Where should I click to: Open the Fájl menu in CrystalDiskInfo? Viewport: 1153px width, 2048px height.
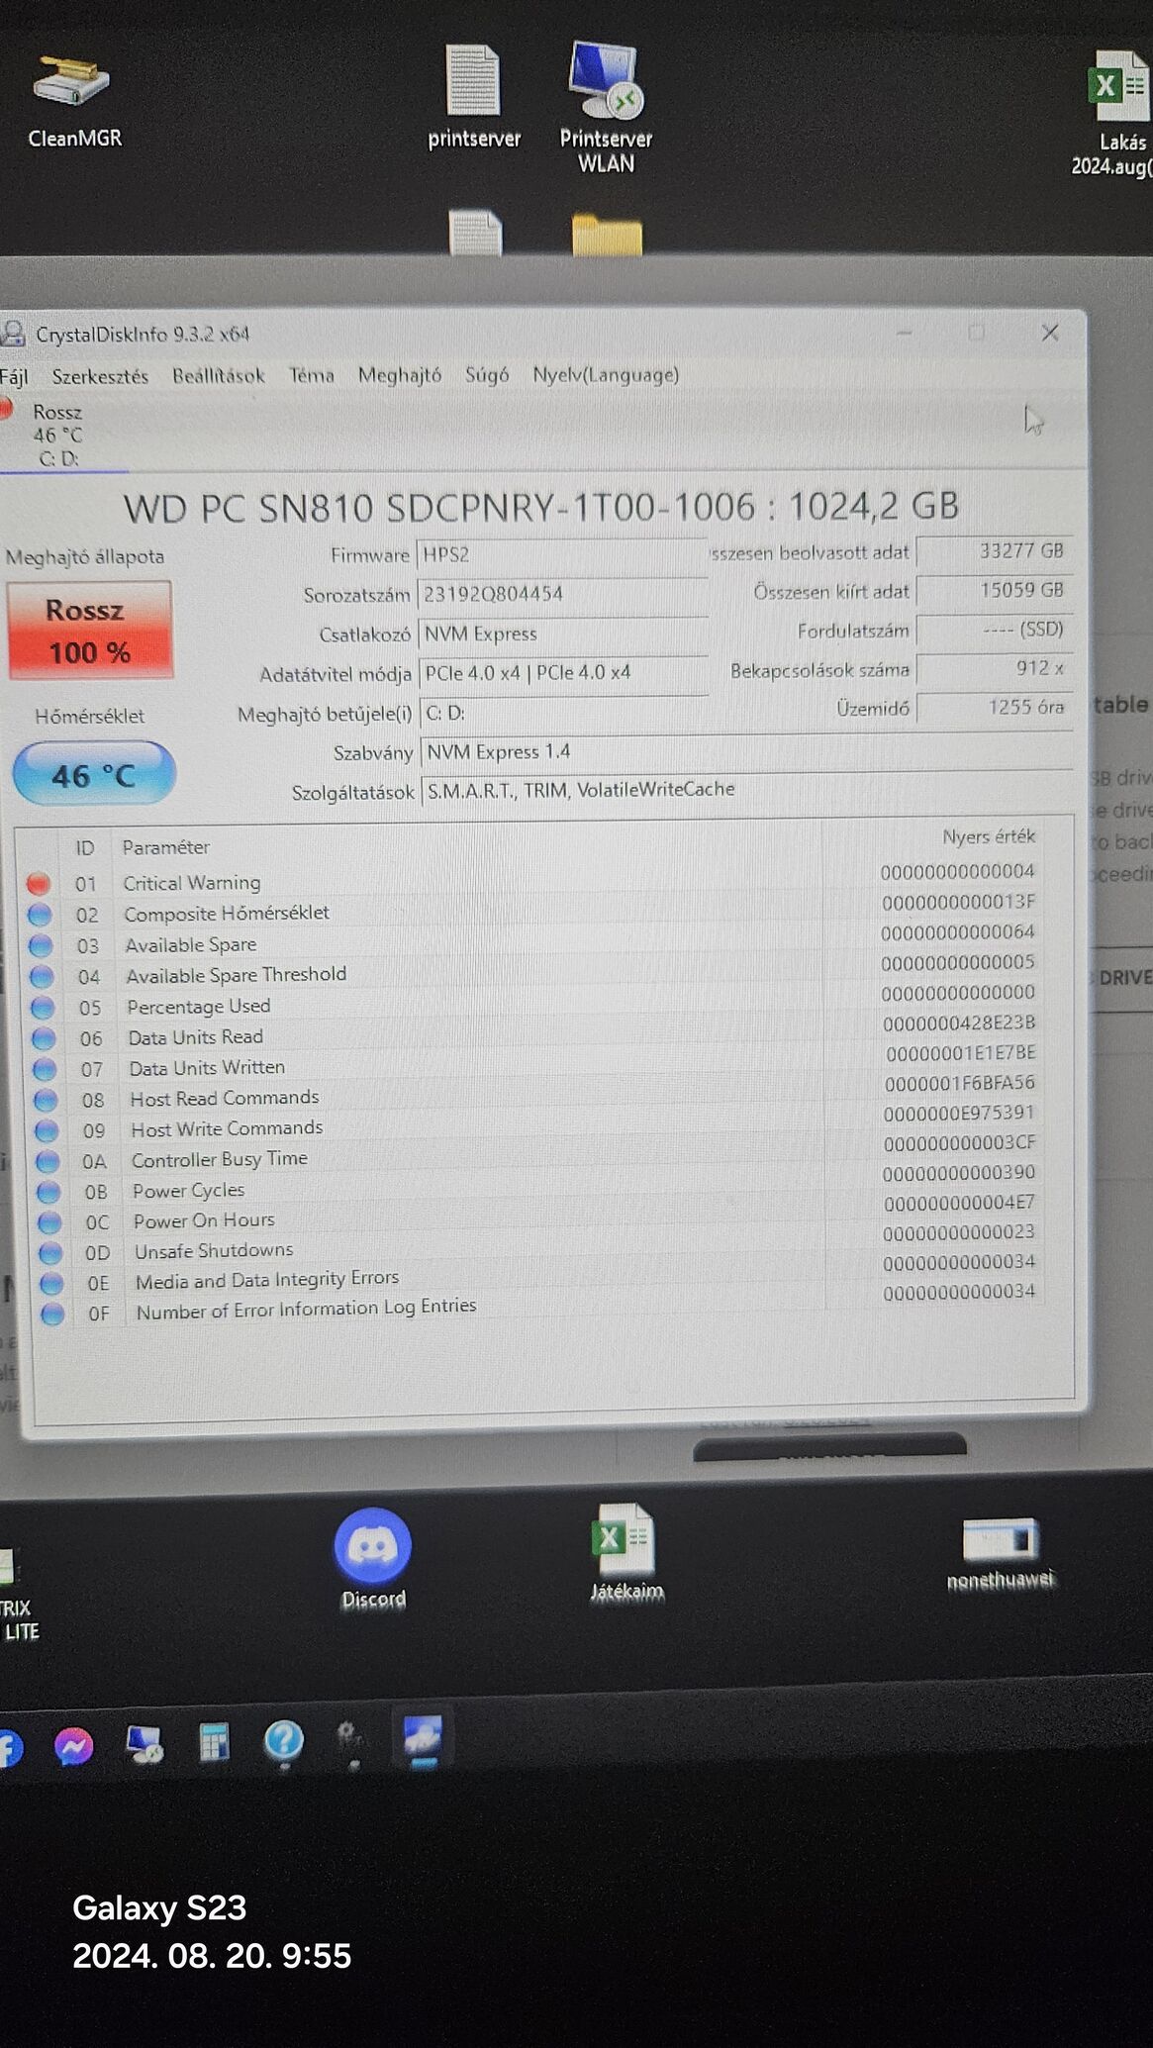point(14,377)
